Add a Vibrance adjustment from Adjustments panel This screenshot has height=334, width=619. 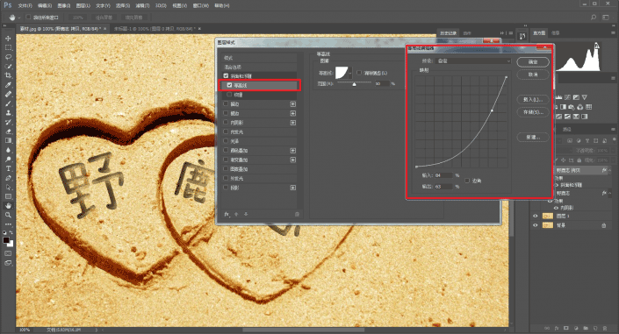click(584, 97)
